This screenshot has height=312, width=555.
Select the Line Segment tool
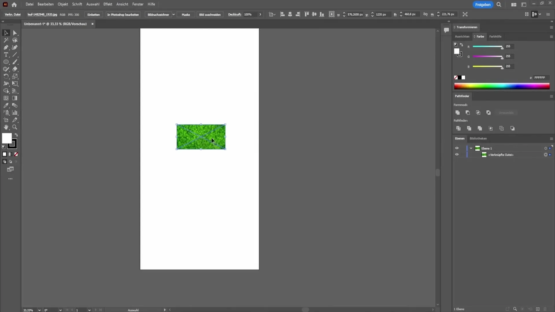(15, 55)
